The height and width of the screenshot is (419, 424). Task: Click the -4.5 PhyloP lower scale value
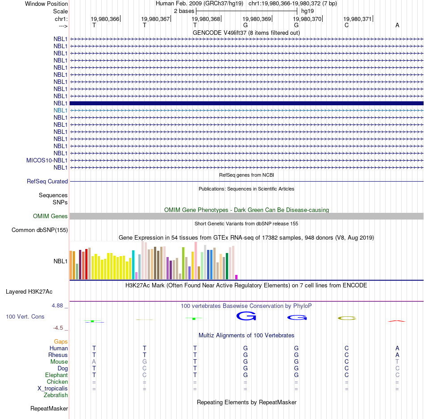(x=58, y=328)
